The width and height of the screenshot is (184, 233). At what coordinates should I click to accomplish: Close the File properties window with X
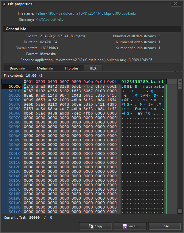click(176, 4)
